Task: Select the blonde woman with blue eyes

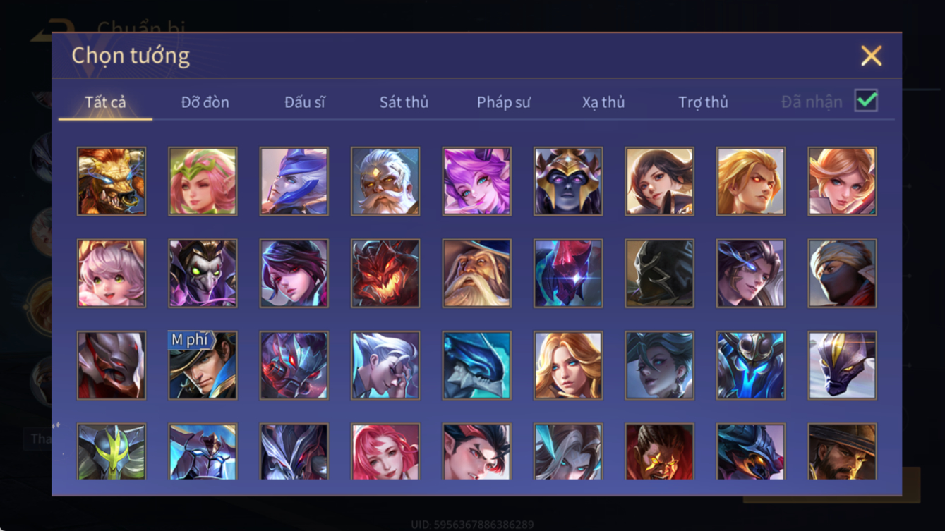Action: pos(568,365)
